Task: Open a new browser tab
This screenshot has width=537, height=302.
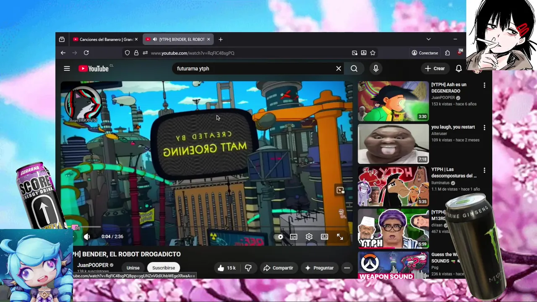Action: pyautogui.click(x=221, y=39)
